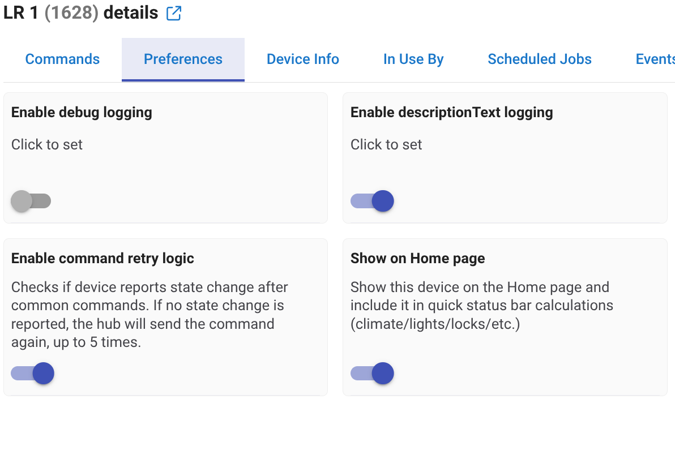This screenshot has width=675, height=459.
Task: Select the Preferences tab
Action: point(183,59)
